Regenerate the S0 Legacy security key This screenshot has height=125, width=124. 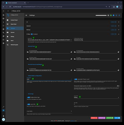pos(119,59)
